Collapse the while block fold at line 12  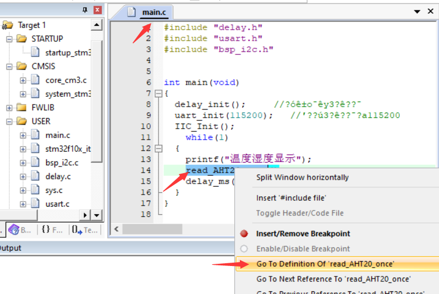coord(158,148)
